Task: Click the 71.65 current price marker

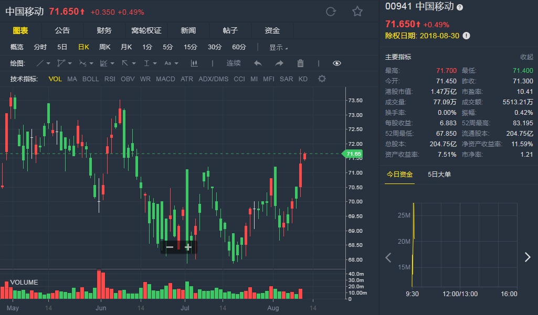Action: [353, 154]
